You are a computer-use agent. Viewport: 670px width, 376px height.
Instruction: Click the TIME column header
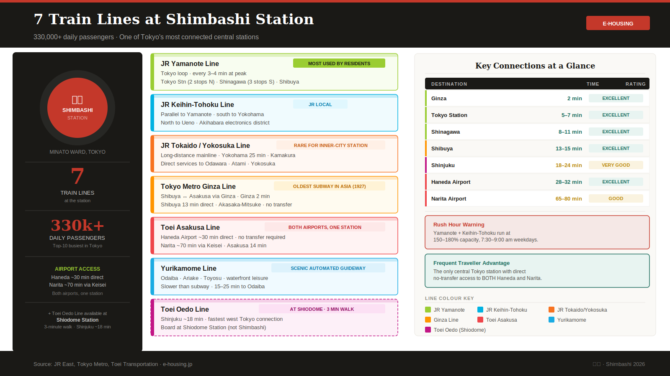(x=593, y=84)
